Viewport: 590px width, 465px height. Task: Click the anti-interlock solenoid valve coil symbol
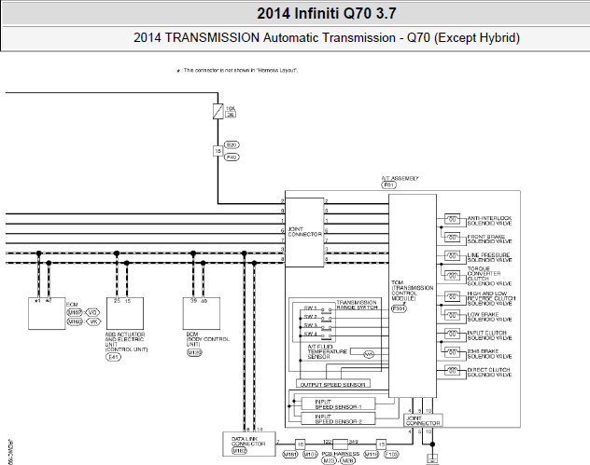452,219
